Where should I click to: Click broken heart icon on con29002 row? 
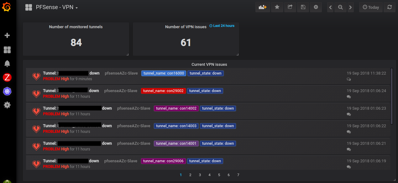[36, 94]
